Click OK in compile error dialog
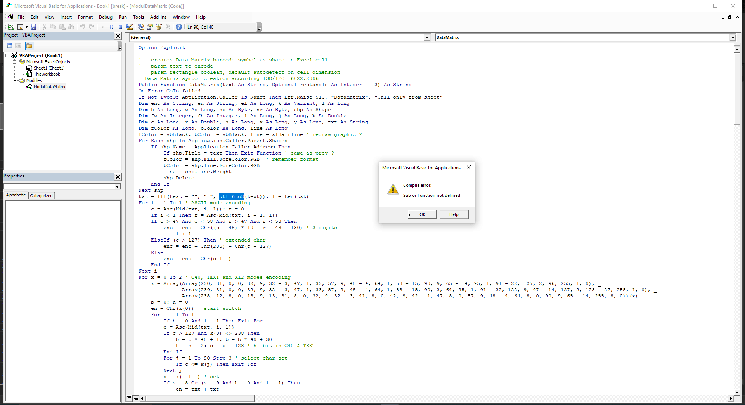This screenshot has width=745, height=405. [x=422, y=214]
